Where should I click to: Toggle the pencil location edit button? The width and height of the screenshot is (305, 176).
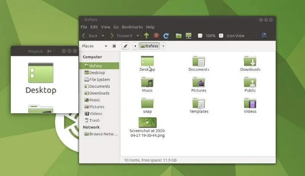(125, 46)
